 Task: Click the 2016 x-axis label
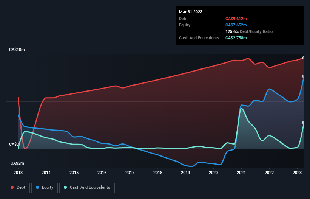pos(102,173)
